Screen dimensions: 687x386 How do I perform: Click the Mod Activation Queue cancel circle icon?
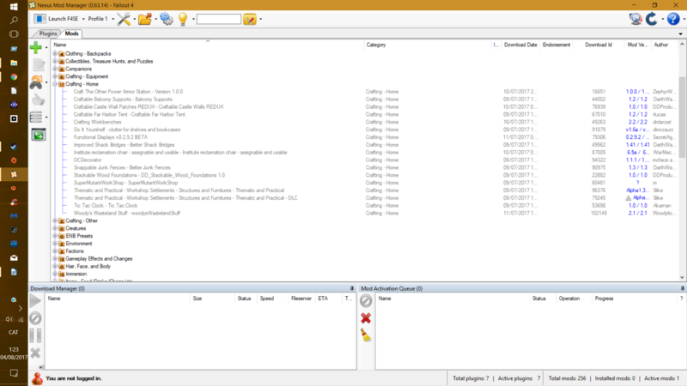click(366, 301)
